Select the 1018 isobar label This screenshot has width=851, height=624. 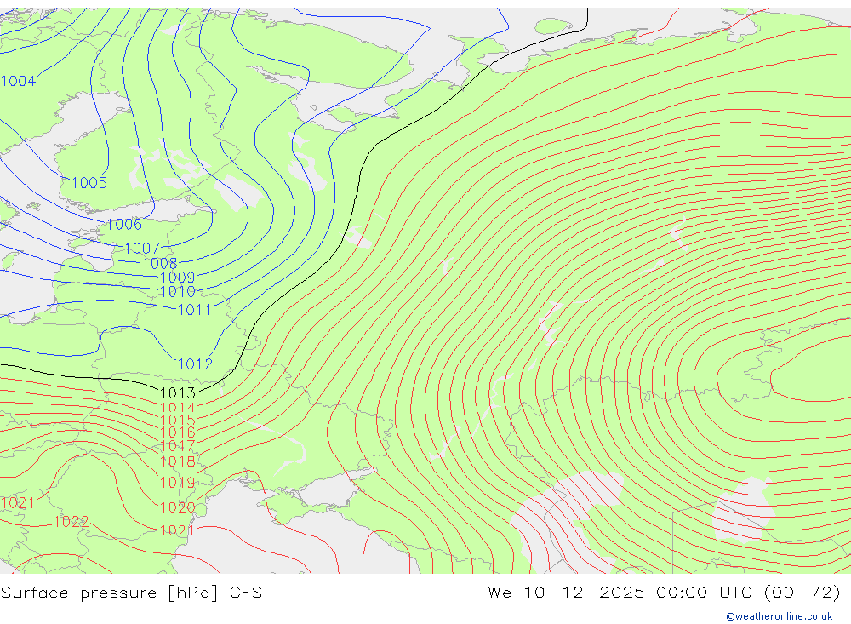coord(178,461)
